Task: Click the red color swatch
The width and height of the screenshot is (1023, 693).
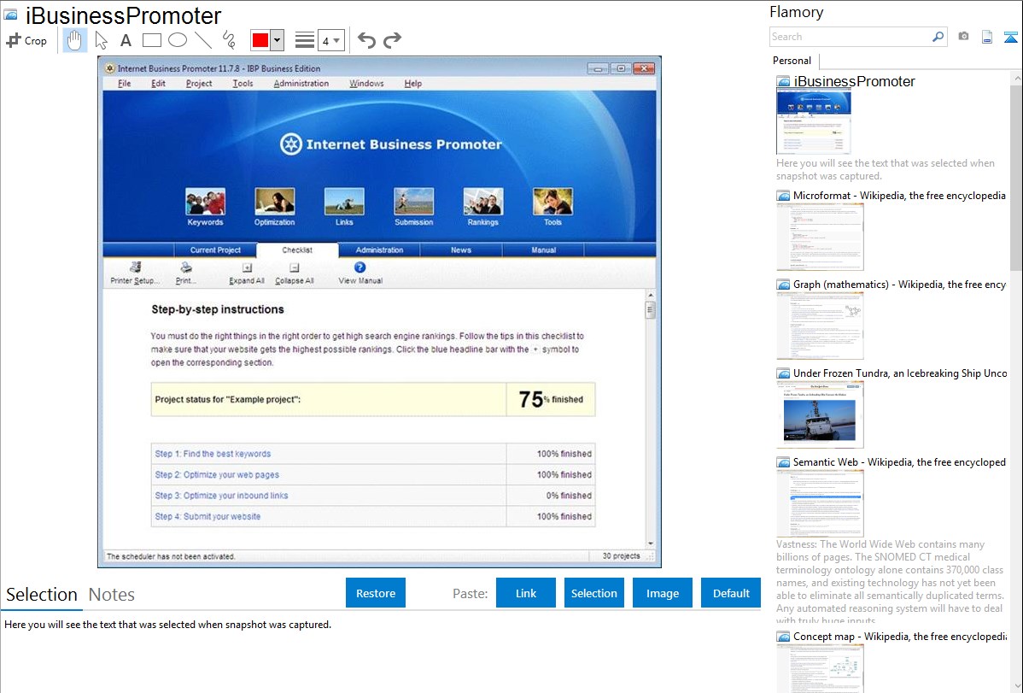Action: click(260, 40)
